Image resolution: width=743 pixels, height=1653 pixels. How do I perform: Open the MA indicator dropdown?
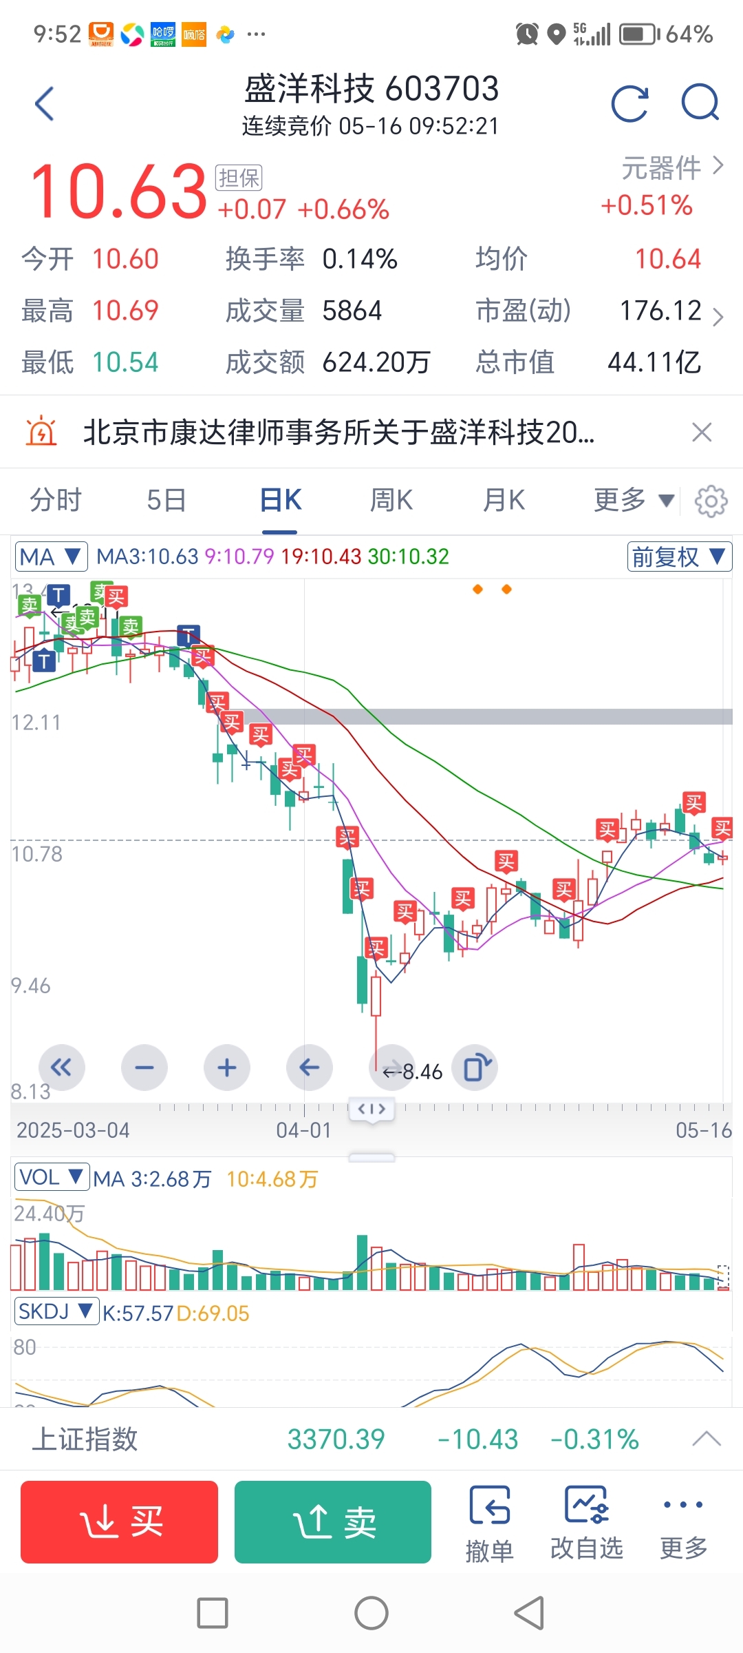pyautogui.click(x=52, y=557)
